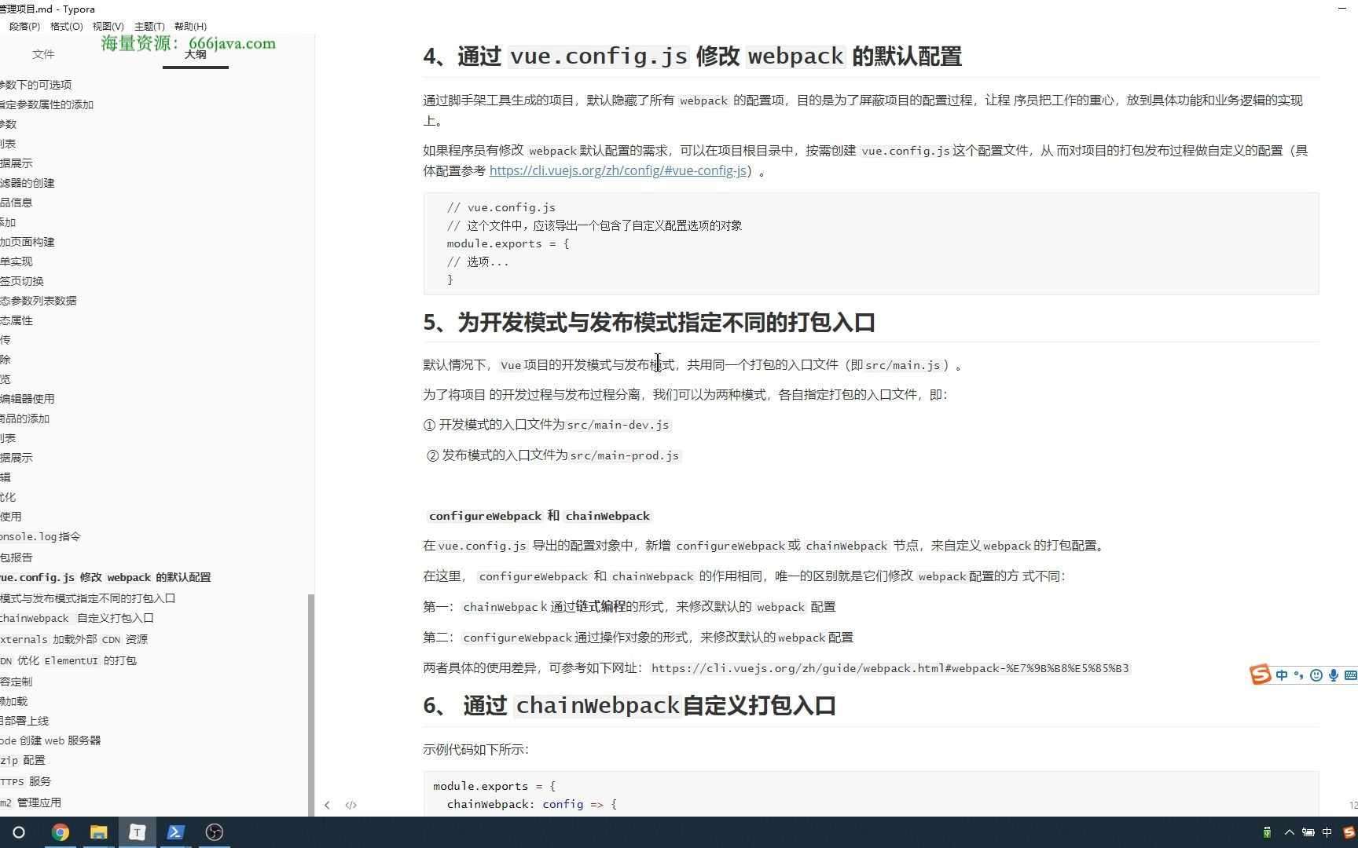Select outline item '滤器的创建'
Screen dimensions: 1358x848
28,183
